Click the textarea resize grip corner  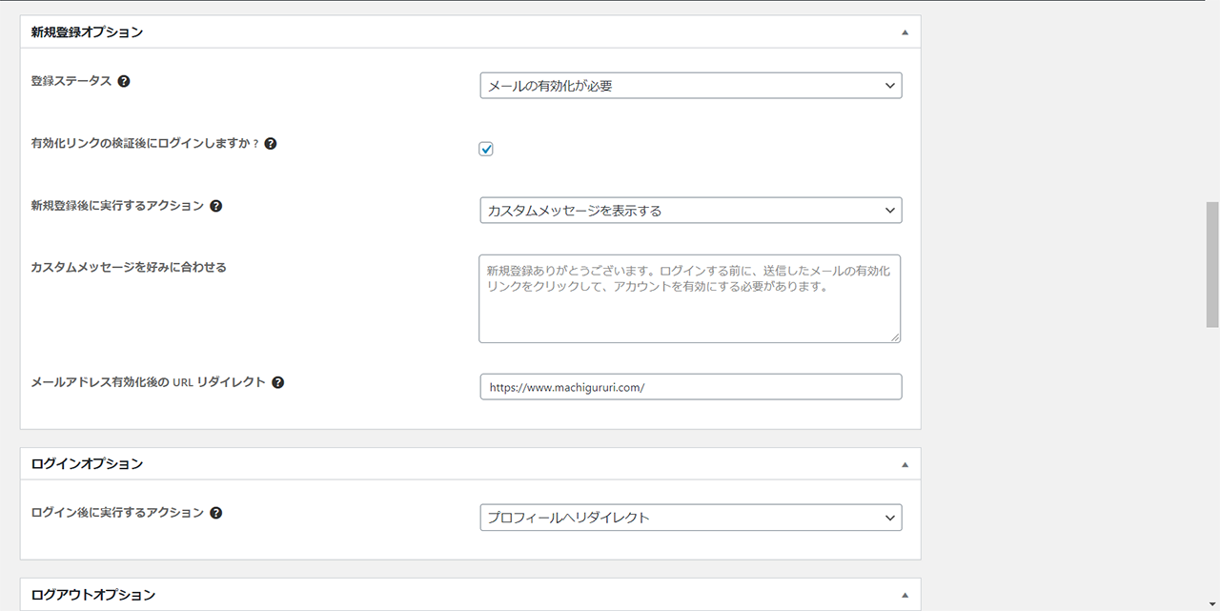pos(895,336)
